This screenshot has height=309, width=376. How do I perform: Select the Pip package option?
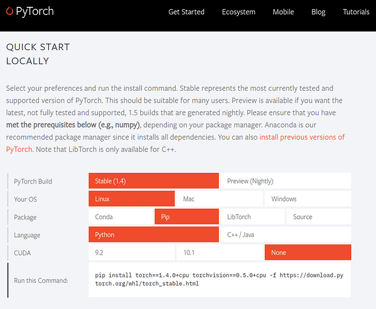187,217
